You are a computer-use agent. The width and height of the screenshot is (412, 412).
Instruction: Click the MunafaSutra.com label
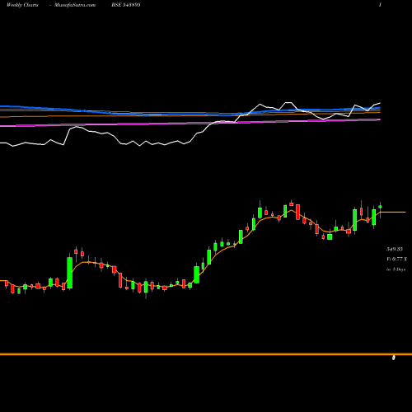[x=75, y=5]
